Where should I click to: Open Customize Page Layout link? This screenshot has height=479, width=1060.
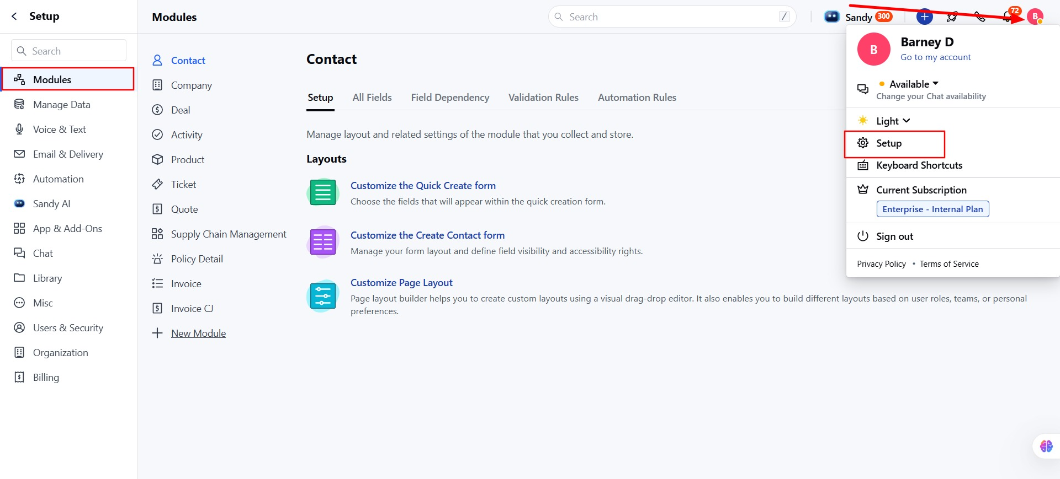tap(401, 282)
